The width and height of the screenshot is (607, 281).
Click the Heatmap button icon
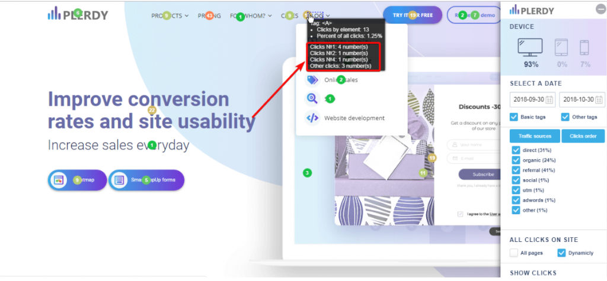pyautogui.click(x=59, y=180)
